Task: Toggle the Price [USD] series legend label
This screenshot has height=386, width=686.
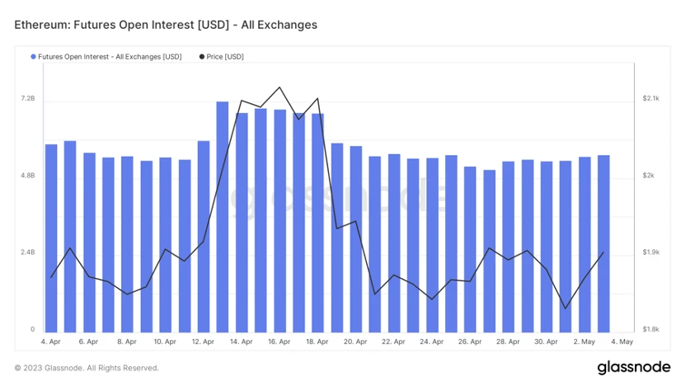Action: [225, 57]
